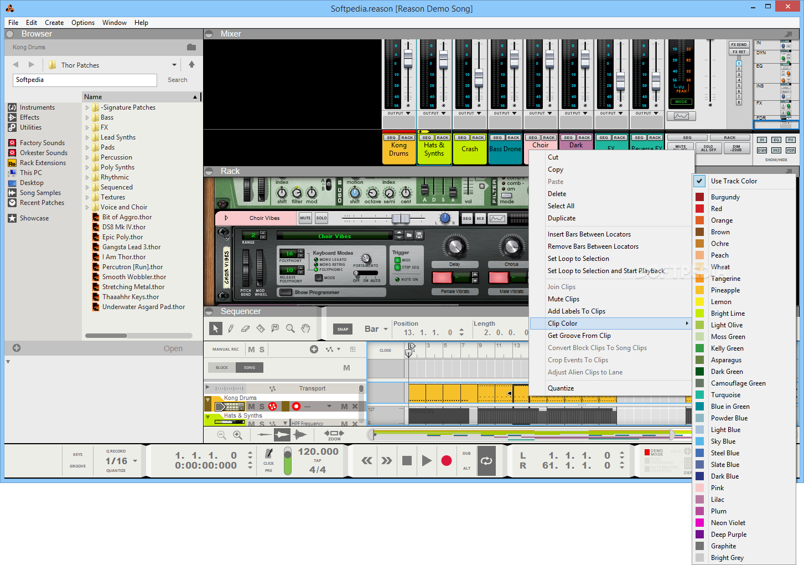
Task: Click the Rewind transport button
Action: [367, 460]
